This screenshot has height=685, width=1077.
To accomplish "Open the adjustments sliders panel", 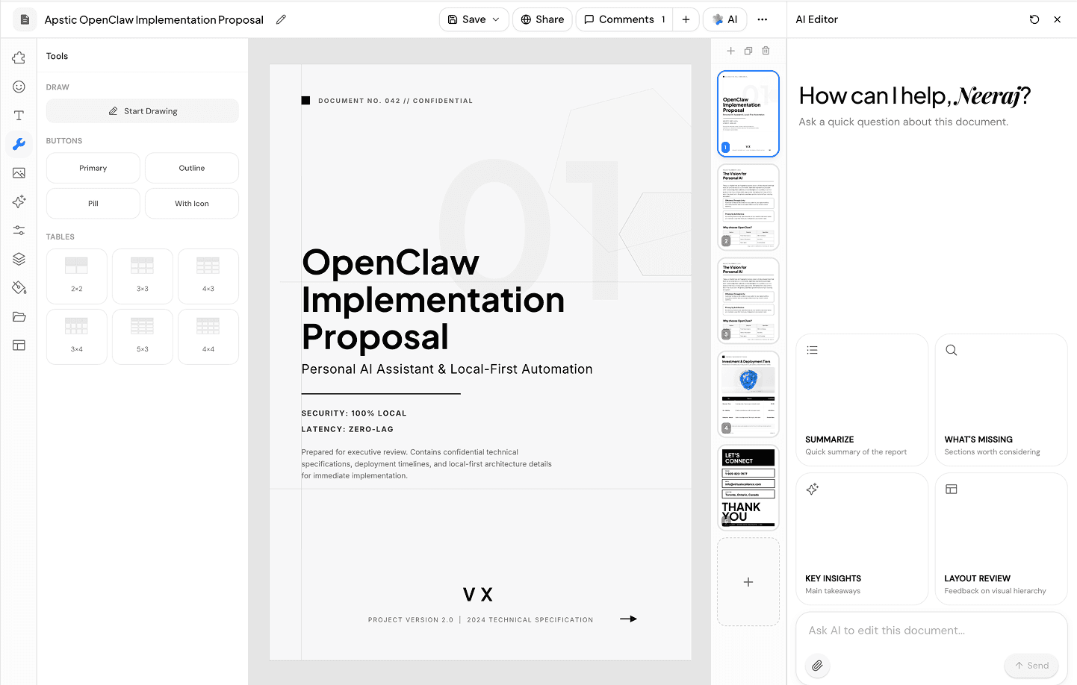I will coord(18,230).
